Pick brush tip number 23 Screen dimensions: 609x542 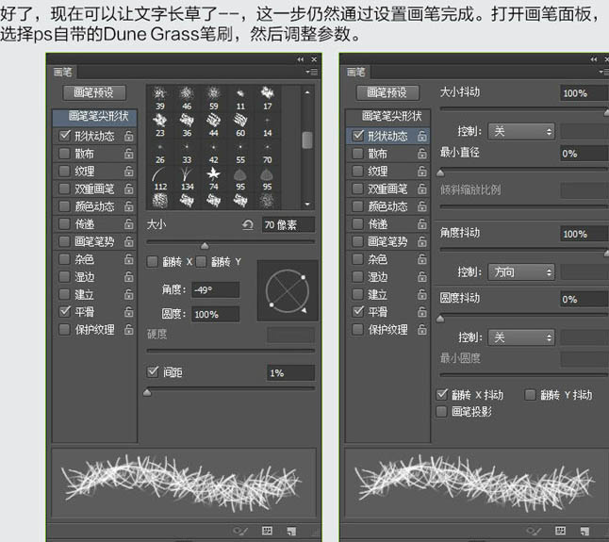click(160, 125)
